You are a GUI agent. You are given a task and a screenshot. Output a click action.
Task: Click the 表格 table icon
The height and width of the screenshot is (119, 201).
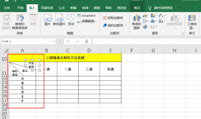(x=33, y=20)
